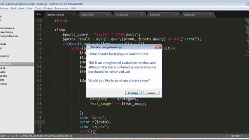Switch to the post.php tab
This screenshot has width=249, height=140.
pos(155,15)
